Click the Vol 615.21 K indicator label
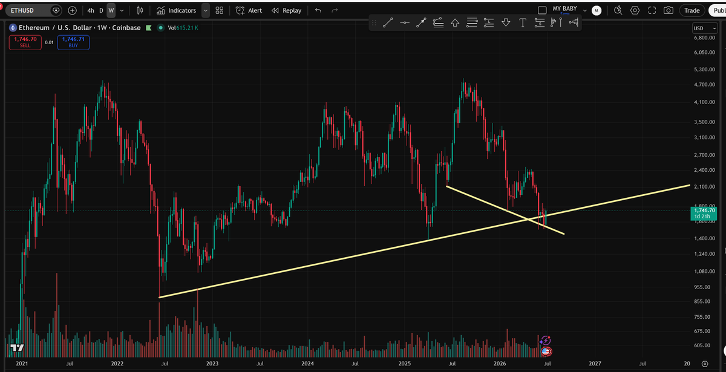The width and height of the screenshot is (726, 372). (183, 28)
